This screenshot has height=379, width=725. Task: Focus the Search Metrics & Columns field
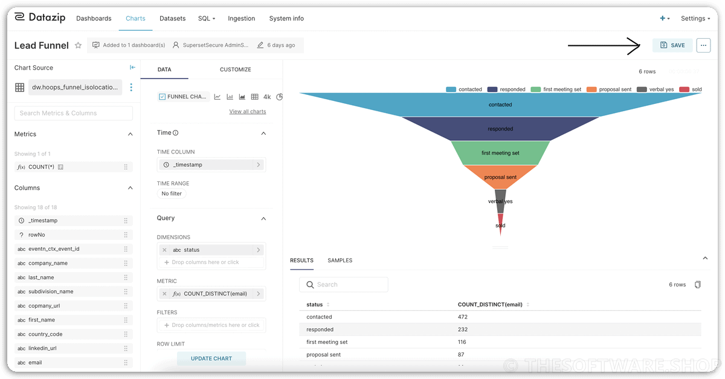(x=74, y=113)
